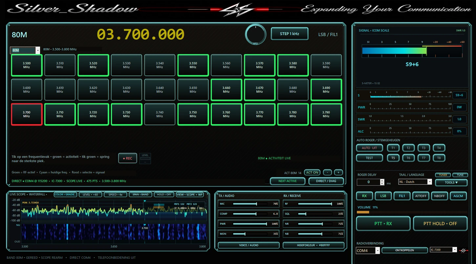This screenshot has width=476, height=264.
Task: Open the NL - Dutch language dropdown
Action: (415, 182)
